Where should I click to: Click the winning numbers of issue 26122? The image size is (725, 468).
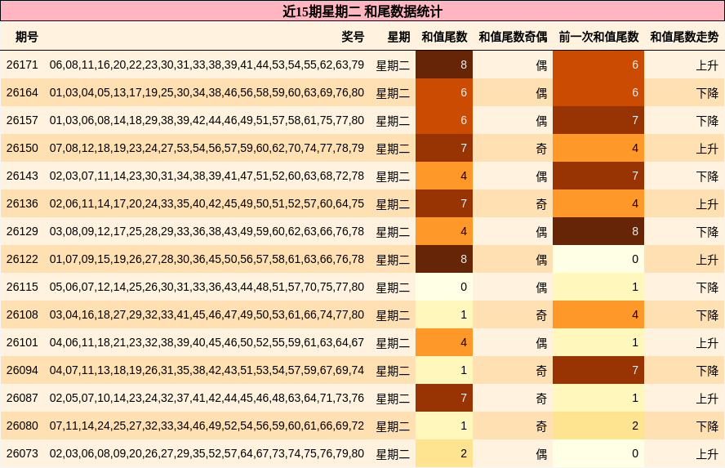pyautogui.click(x=207, y=259)
